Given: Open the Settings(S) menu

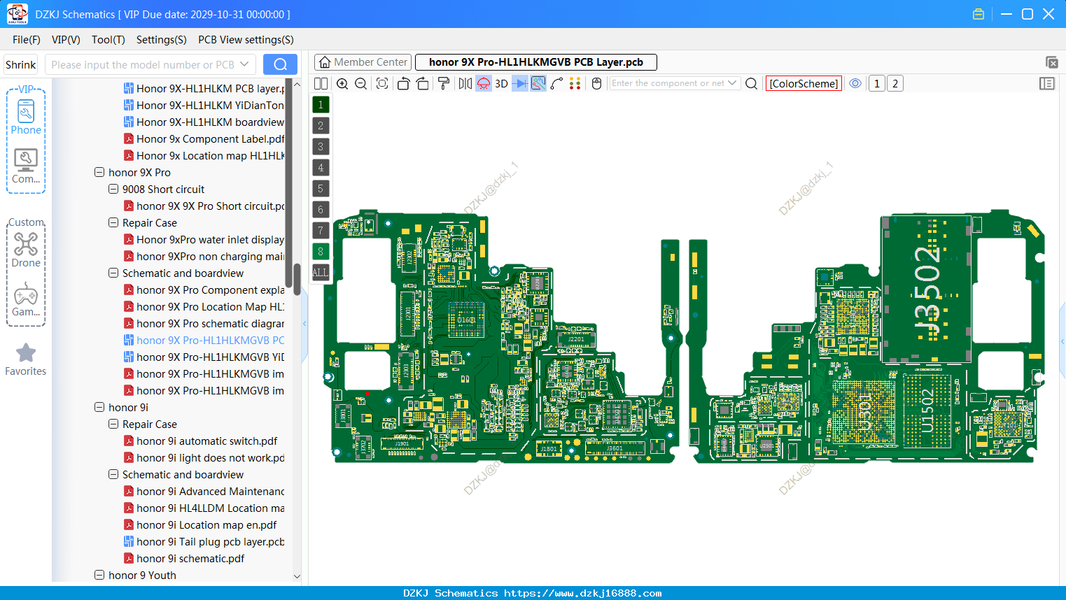Looking at the screenshot, I should point(162,40).
